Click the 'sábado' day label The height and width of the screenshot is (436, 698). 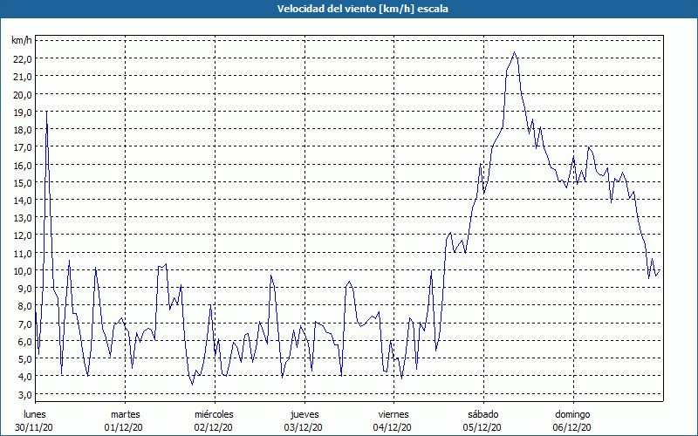click(x=483, y=414)
